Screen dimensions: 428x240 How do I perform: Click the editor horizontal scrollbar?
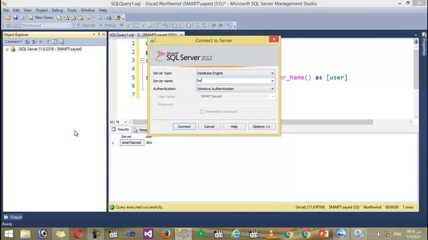point(253,122)
